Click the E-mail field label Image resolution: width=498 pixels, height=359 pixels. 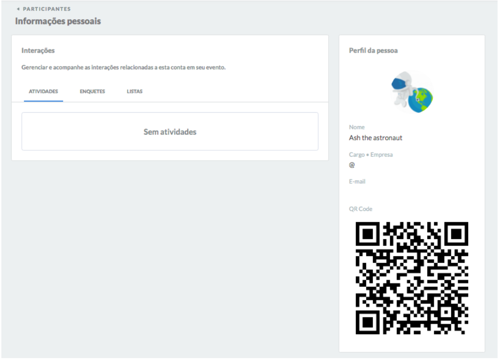click(357, 182)
